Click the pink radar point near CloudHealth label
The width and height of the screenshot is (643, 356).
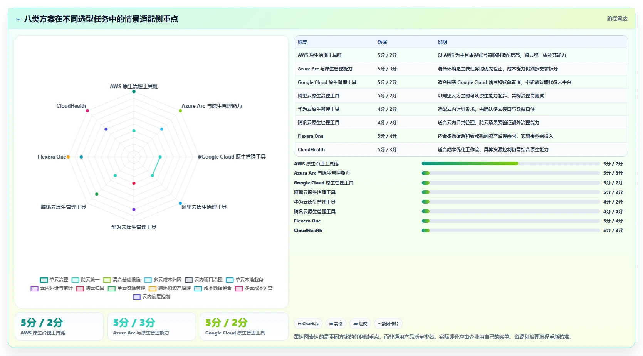87,111
